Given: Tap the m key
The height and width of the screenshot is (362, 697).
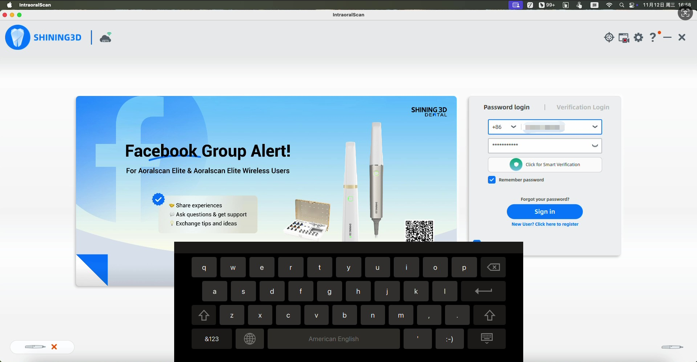Looking at the screenshot, I should 401,315.
